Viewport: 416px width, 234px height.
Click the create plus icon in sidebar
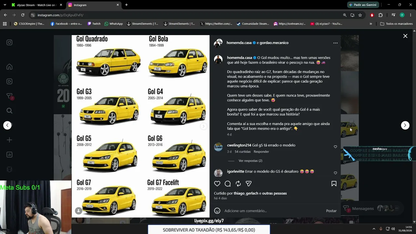pos(9,140)
